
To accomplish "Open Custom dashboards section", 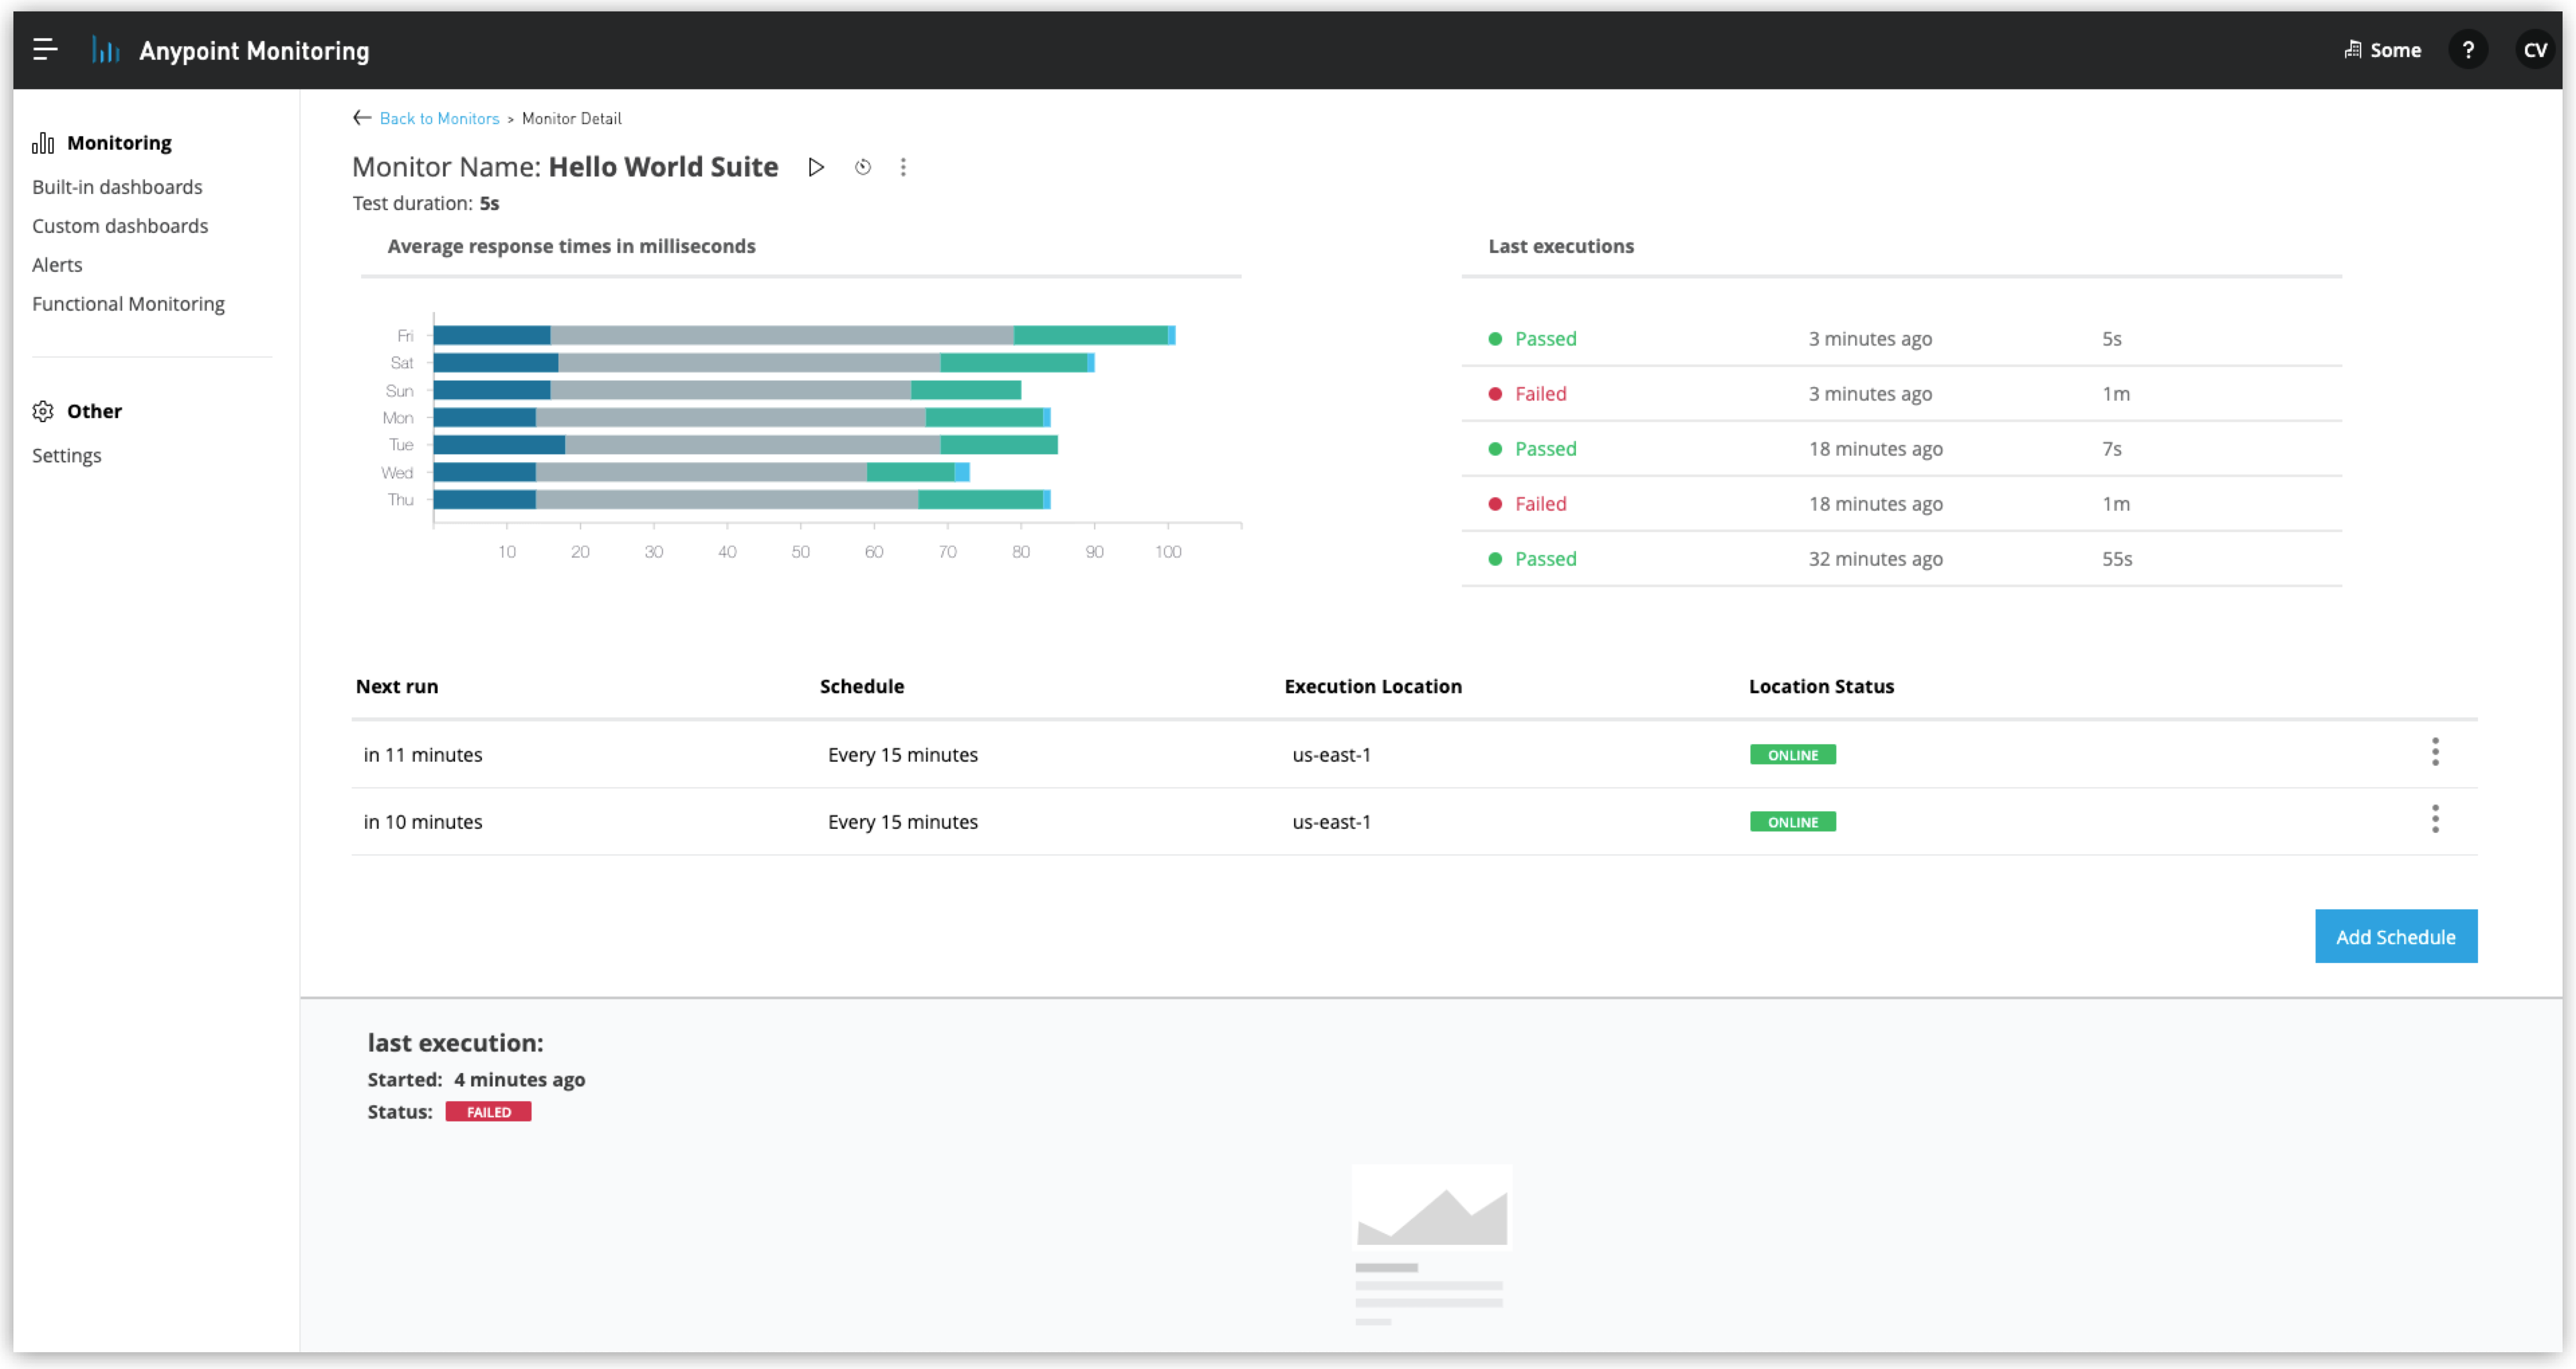I will tap(120, 226).
